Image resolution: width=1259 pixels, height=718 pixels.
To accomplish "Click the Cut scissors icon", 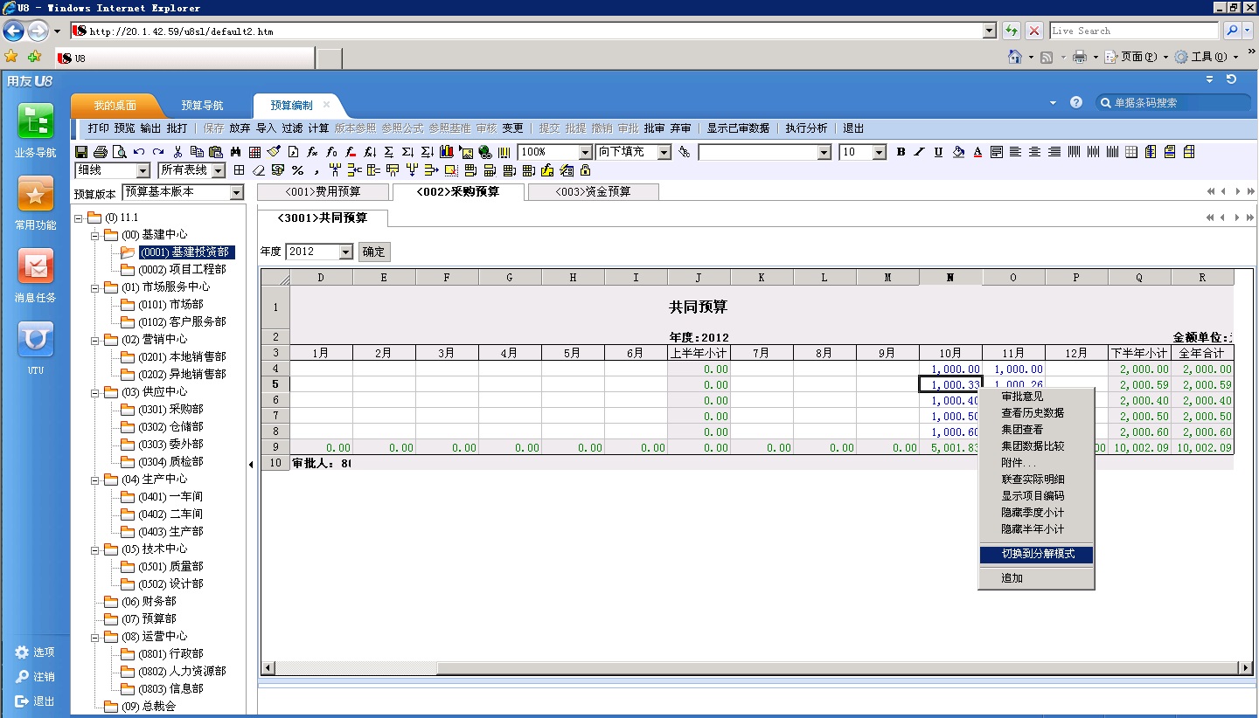I will click(178, 152).
